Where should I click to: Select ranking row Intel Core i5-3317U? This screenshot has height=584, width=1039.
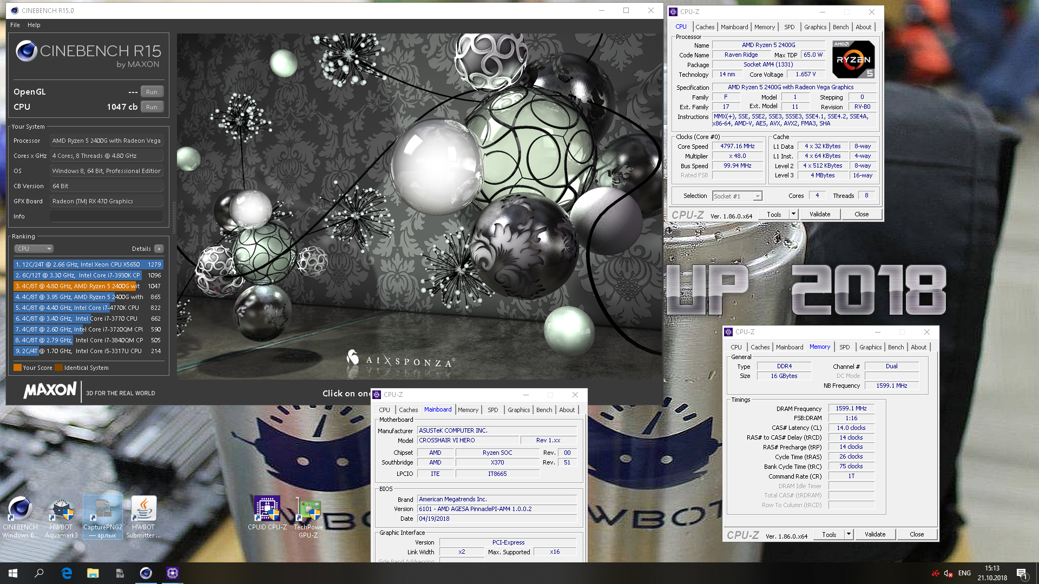click(x=88, y=351)
